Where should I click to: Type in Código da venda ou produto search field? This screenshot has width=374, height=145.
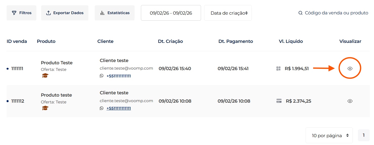(x=336, y=13)
